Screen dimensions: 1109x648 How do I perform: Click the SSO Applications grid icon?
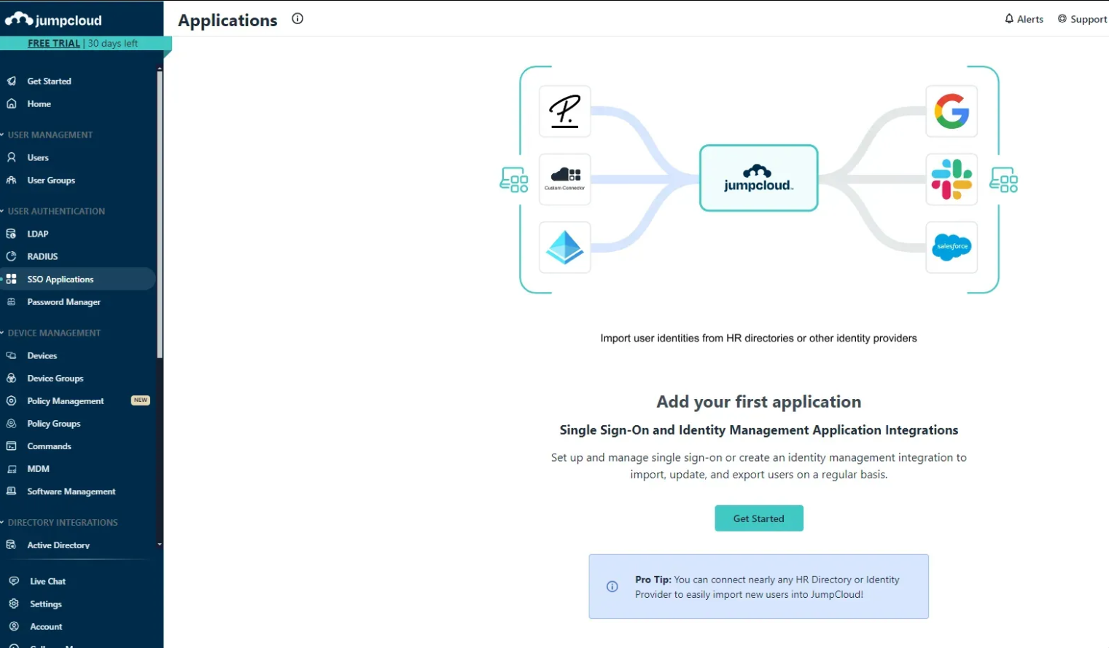coord(12,279)
